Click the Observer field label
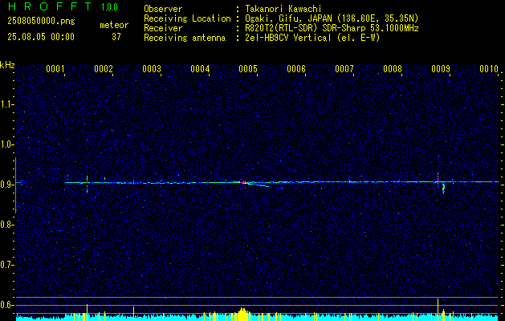 click(163, 10)
